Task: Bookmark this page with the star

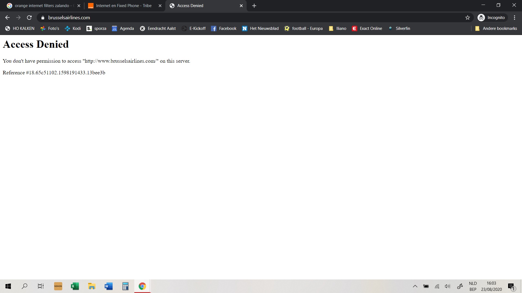Action: (467, 18)
